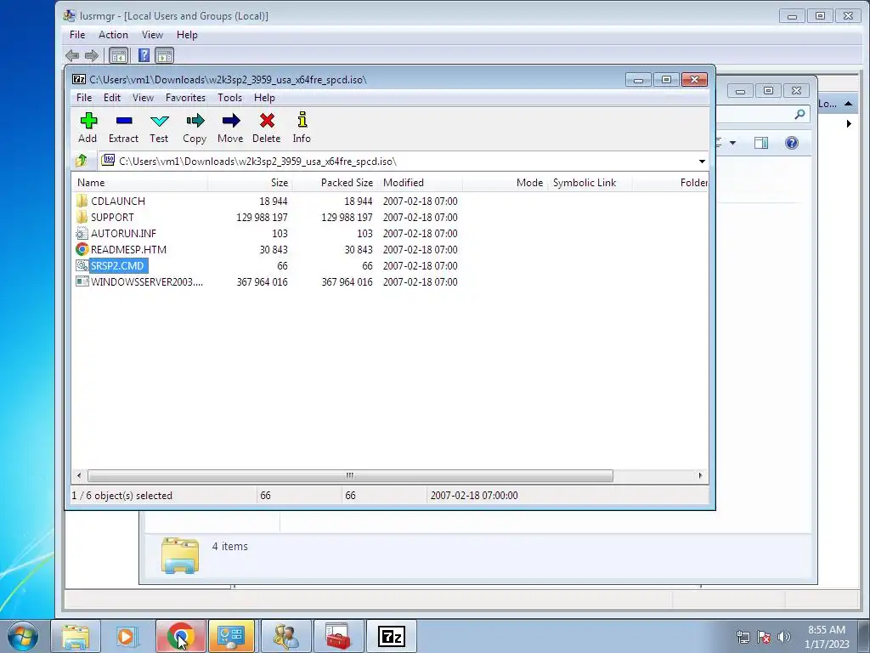Click the horizontal scrollbar thumb
Screen dimensions: 870x653
(350, 476)
